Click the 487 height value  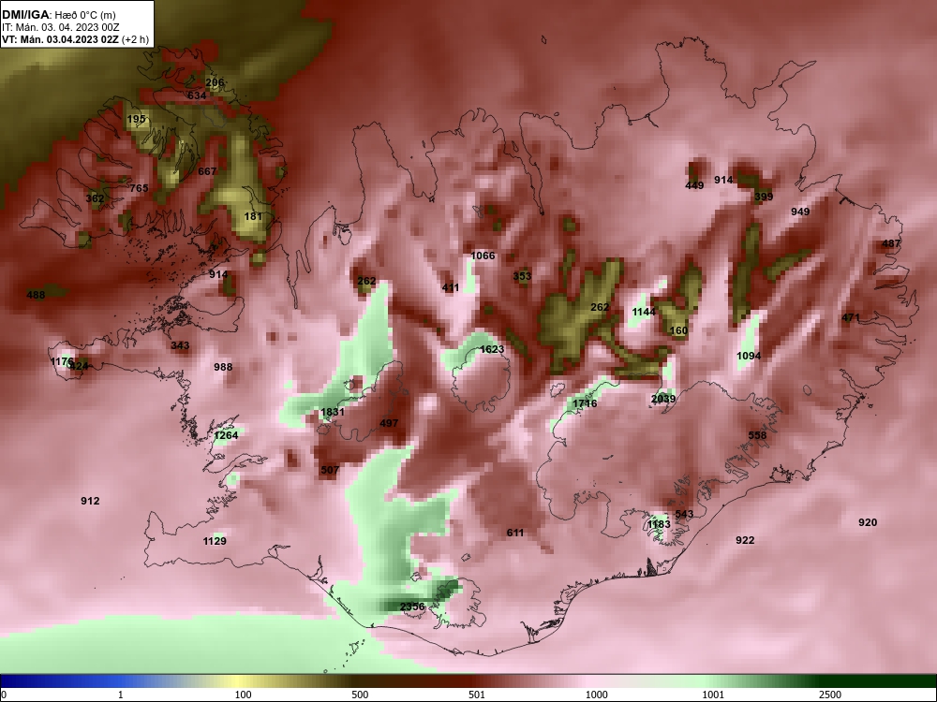tap(891, 243)
